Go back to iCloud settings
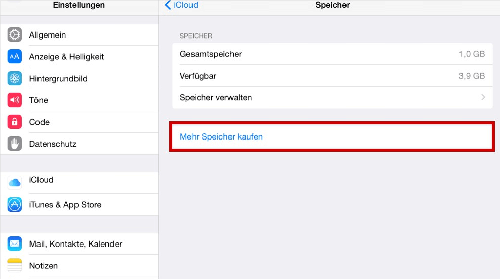Screen dimensions: 500x279 tap(181, 5)
